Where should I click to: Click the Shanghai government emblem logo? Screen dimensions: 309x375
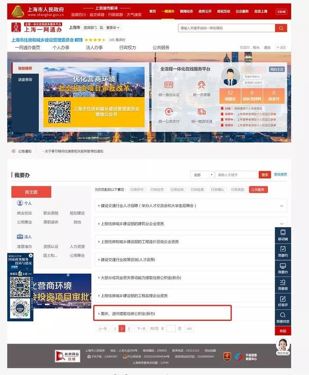[x=18, y=12]
